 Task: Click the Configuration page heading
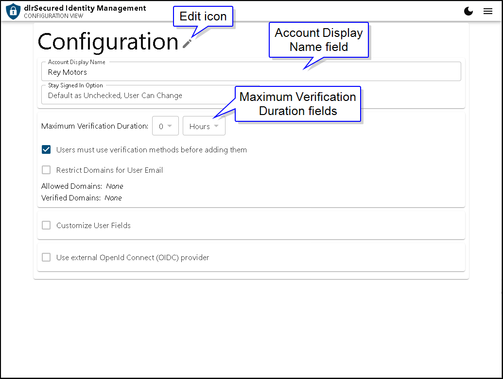click(x=108, y=42)
